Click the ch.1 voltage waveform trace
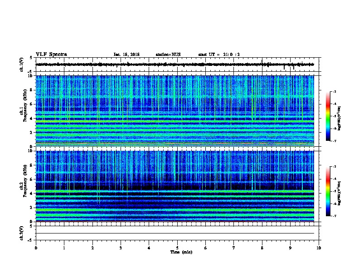This screenshot has width=359, height=278. (x=175, y=65)
